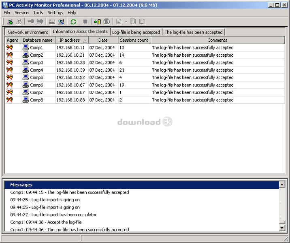
Task: Click sessions count 19 for Comp6
Action: click(x=122, y=85)
